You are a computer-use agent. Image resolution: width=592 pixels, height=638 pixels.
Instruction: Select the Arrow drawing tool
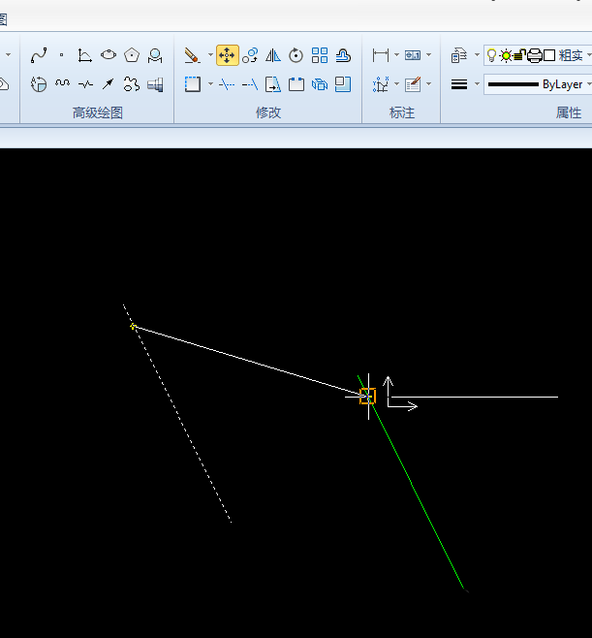(109, 84)
